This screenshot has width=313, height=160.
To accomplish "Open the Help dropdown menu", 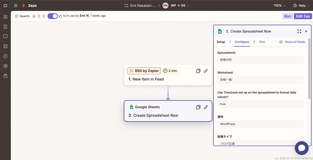I will (301, 5).
